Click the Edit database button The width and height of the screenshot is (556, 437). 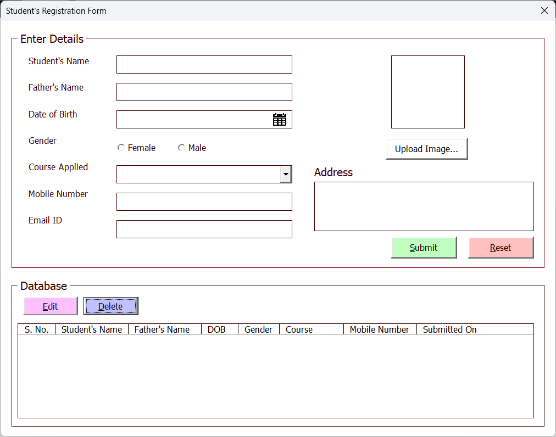click(x=51, y=306)
